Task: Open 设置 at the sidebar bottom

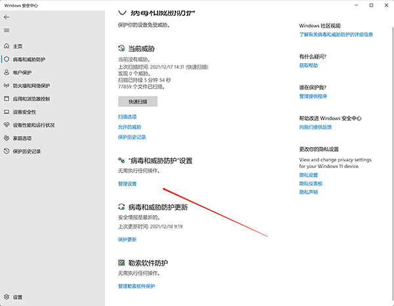Action: (18, 297)
